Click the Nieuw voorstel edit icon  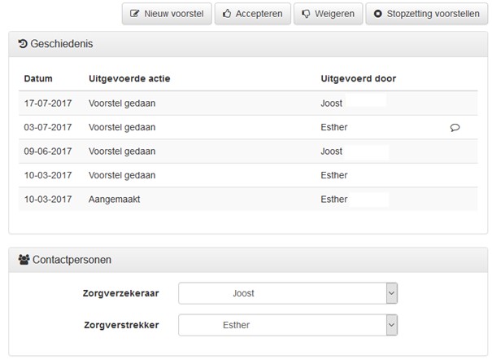click(134, 14)
